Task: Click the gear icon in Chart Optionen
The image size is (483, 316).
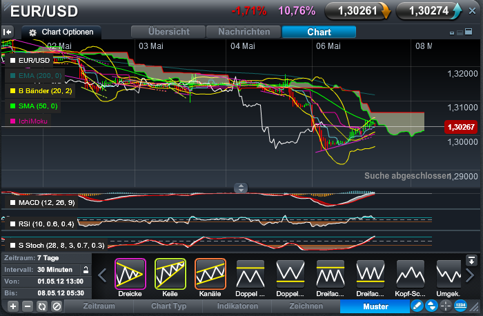Action: tap(32, 32)
